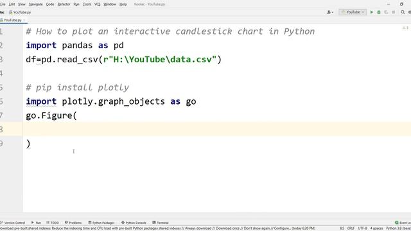Viewport: 411px width, 231px height.
Task: Click the inspections warning widget in the editor corner
Action: coord(405,28)
